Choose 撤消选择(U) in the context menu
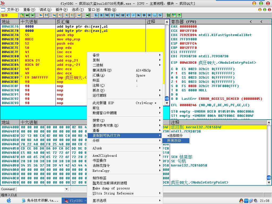Image resolution: width=272 pixels, height=204 pixels. click(125, 70)
